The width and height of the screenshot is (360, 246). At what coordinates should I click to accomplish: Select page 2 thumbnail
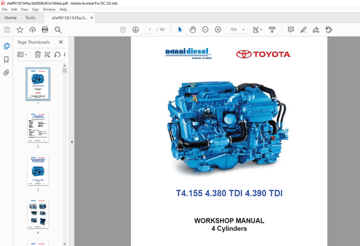pos(38,128)
